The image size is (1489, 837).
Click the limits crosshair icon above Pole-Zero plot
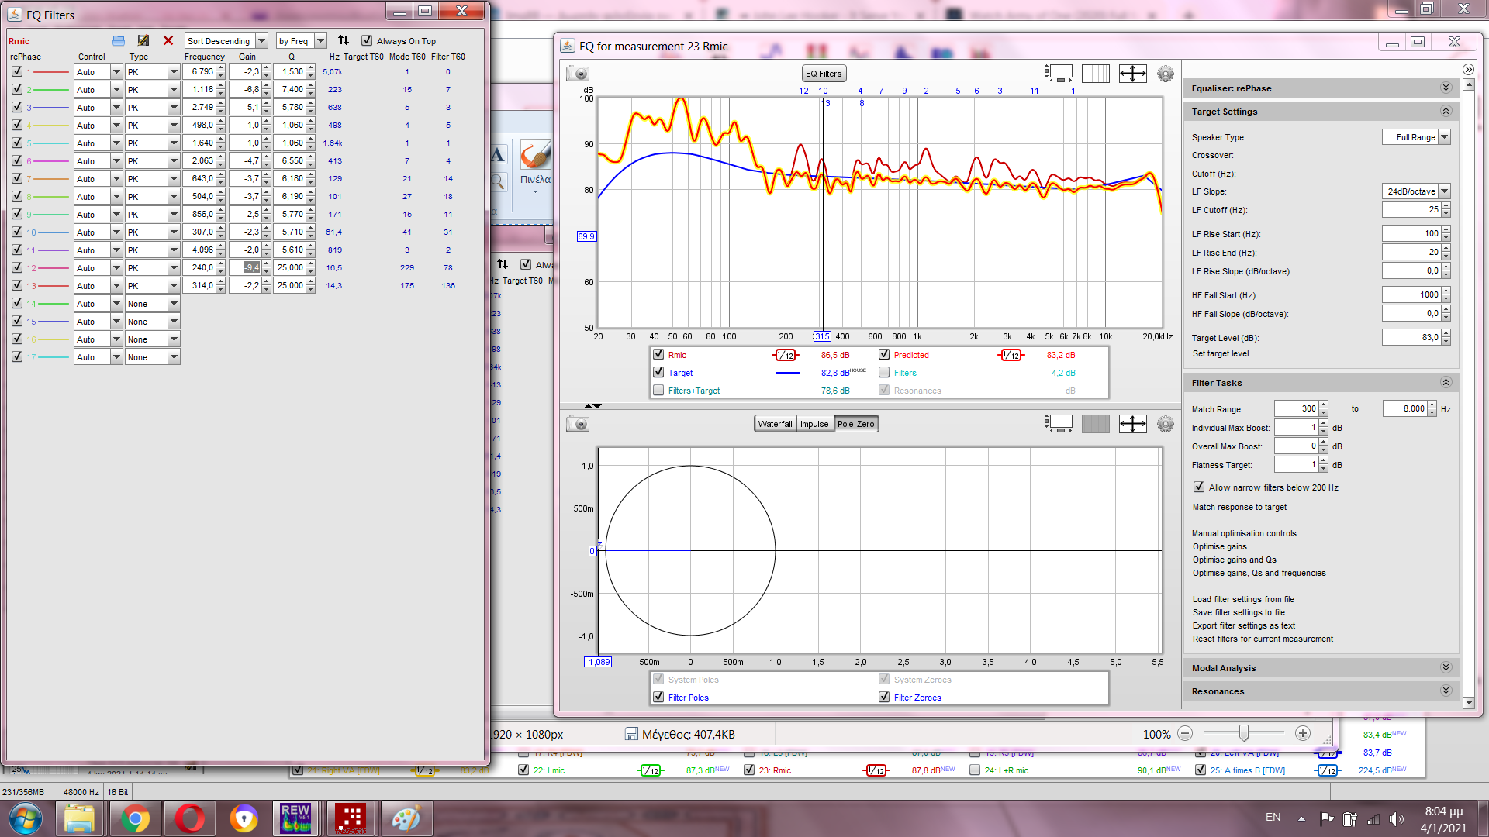click(1132, 424)
